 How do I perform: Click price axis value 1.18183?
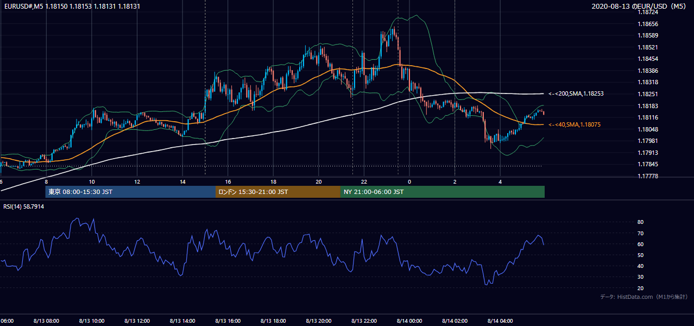coord(649,106)
